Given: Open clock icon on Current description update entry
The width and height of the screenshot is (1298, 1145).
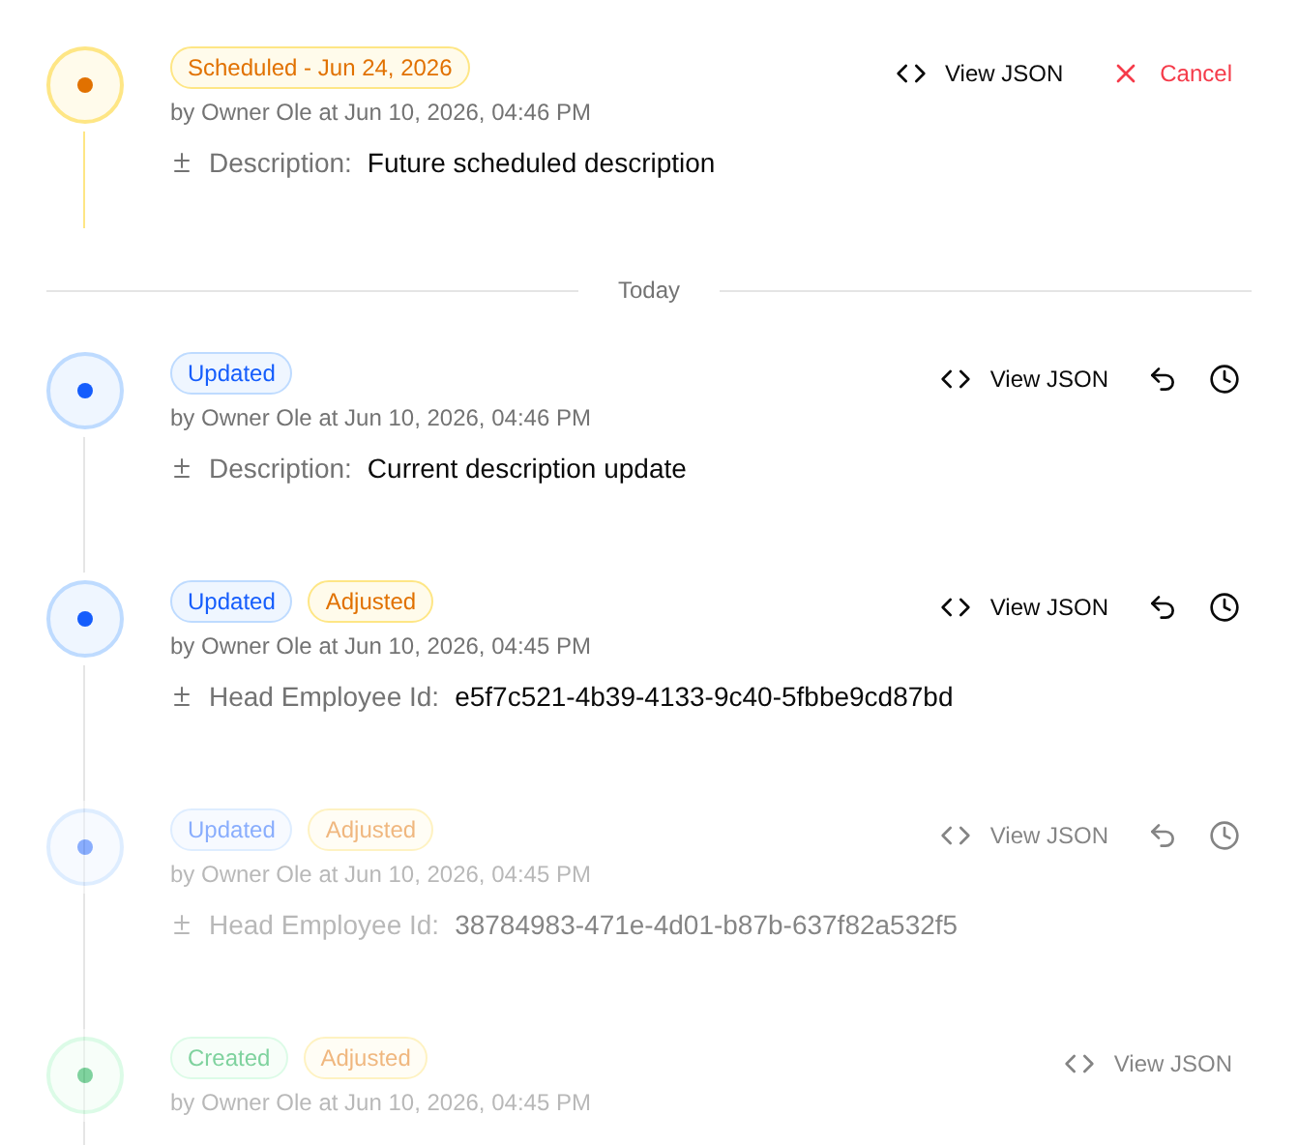Looking at the screenshot, I should point(1224,379).
